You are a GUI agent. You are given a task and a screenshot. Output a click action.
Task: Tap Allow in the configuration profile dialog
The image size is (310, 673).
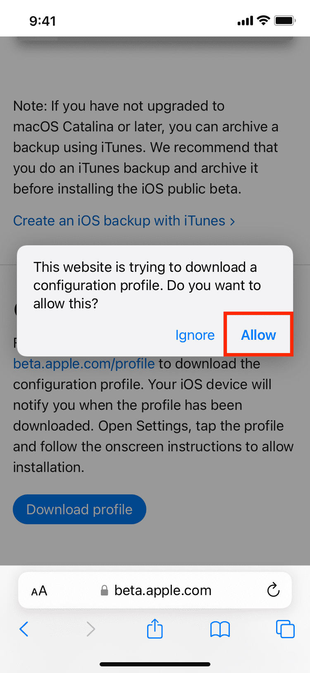pos(258,335)
